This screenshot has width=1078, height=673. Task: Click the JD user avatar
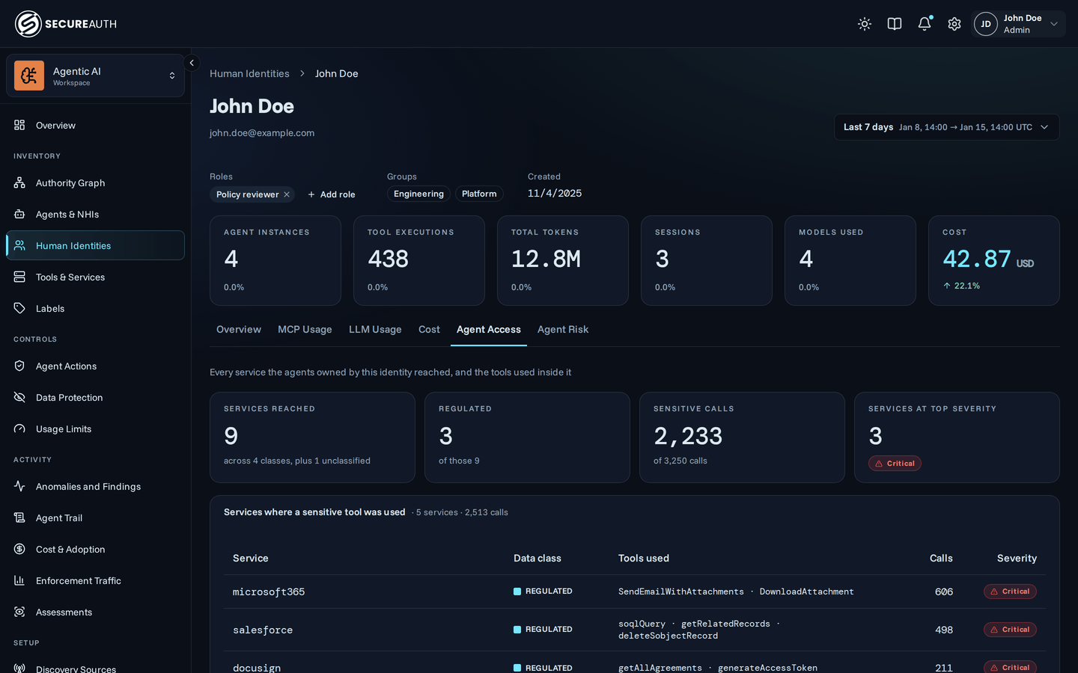tap(986, 24)
